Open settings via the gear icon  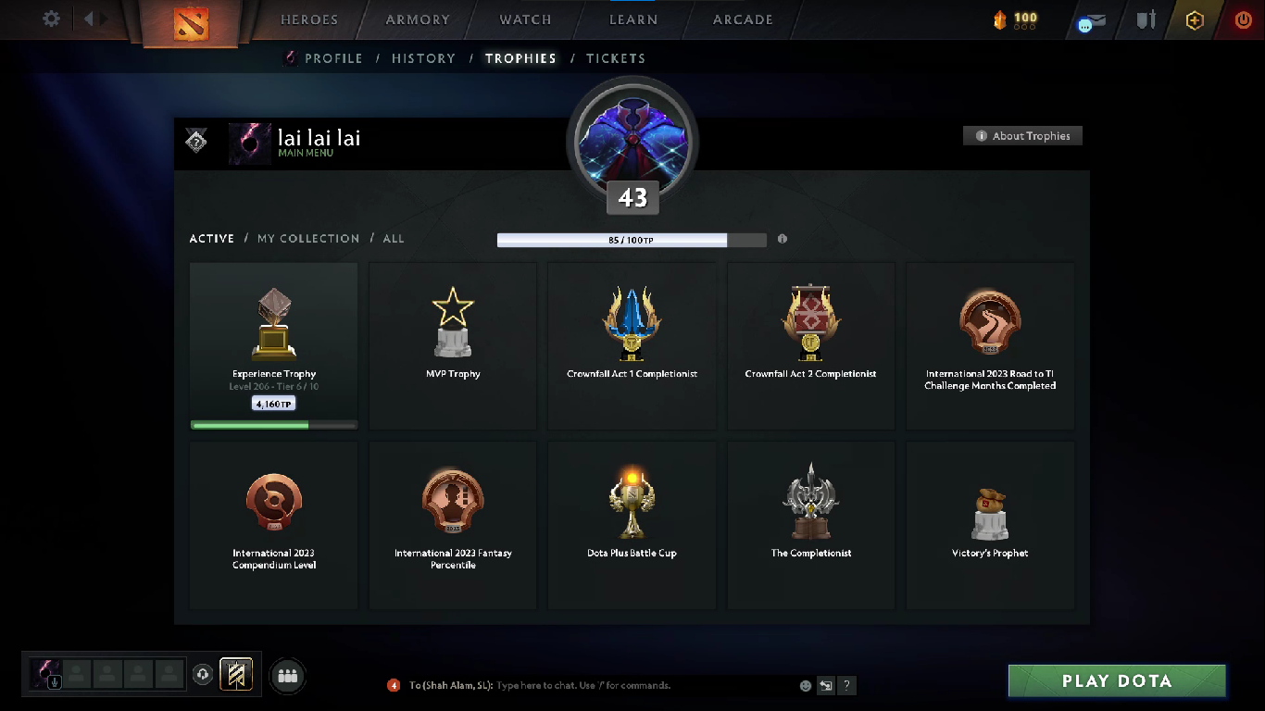(52, 19)
